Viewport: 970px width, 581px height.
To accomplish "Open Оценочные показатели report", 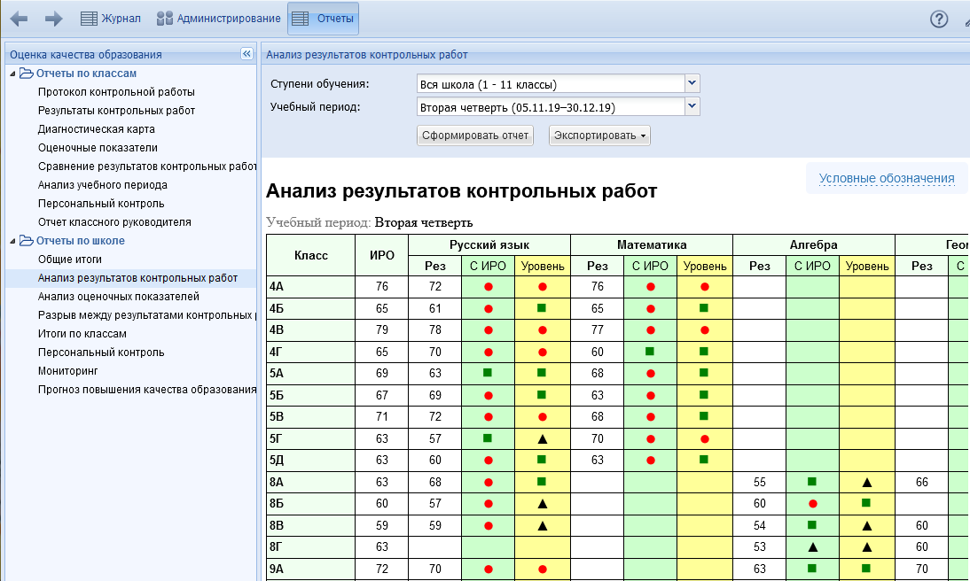I will pos(98,148).
